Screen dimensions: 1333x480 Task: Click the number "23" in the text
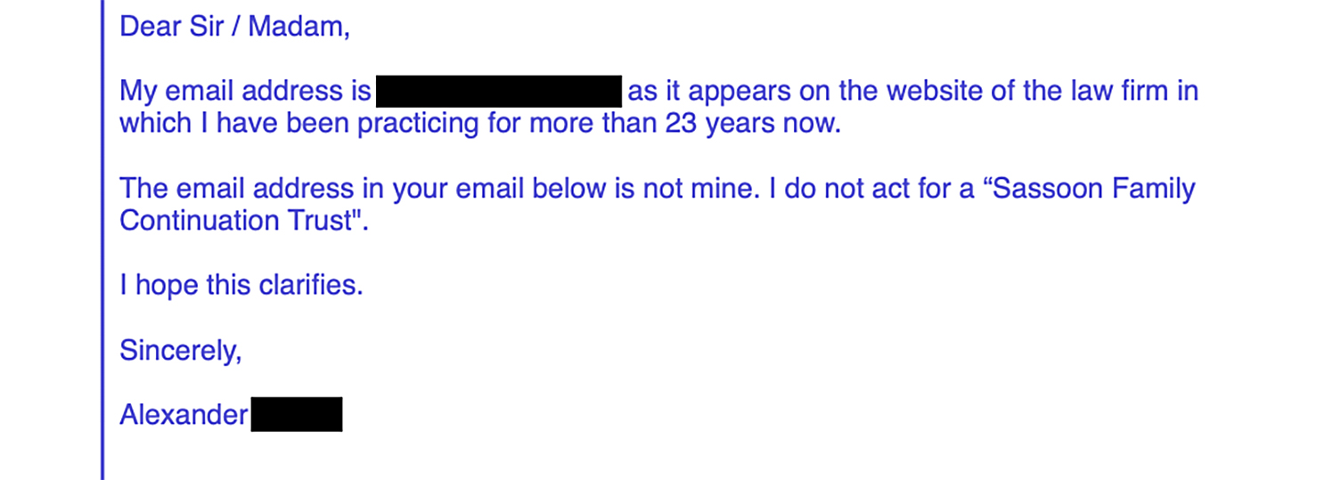[x=680, y=124]
